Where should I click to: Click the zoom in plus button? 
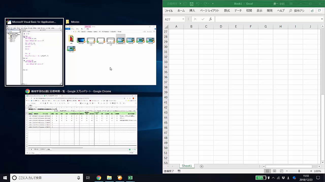(311, 171)
